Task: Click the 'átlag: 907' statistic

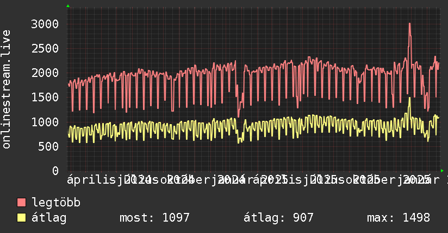Action: coord(278,218)
